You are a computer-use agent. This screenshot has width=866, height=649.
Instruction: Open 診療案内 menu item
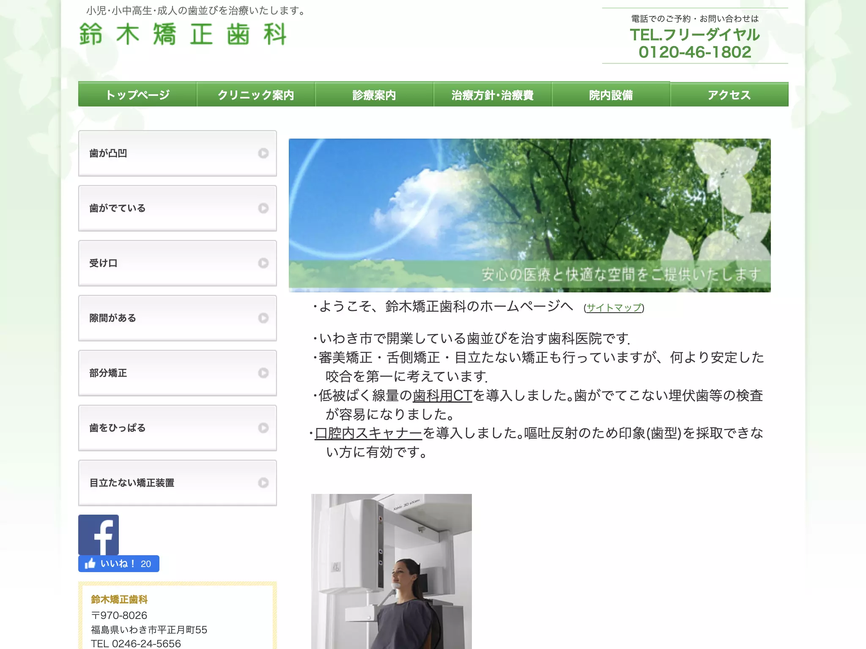click(374, 94)
